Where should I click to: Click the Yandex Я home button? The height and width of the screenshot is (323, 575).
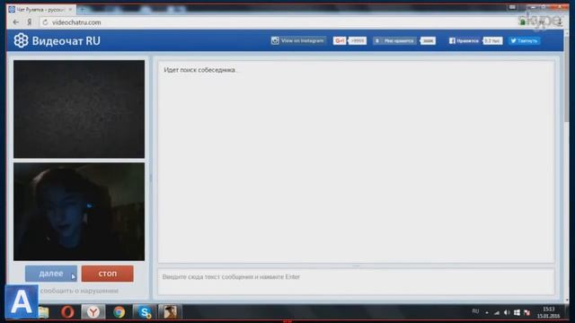coord(30,22)
